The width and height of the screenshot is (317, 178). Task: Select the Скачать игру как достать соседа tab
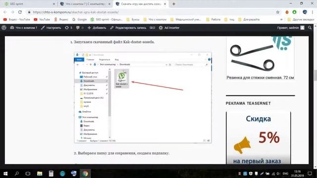click(141, 4)
